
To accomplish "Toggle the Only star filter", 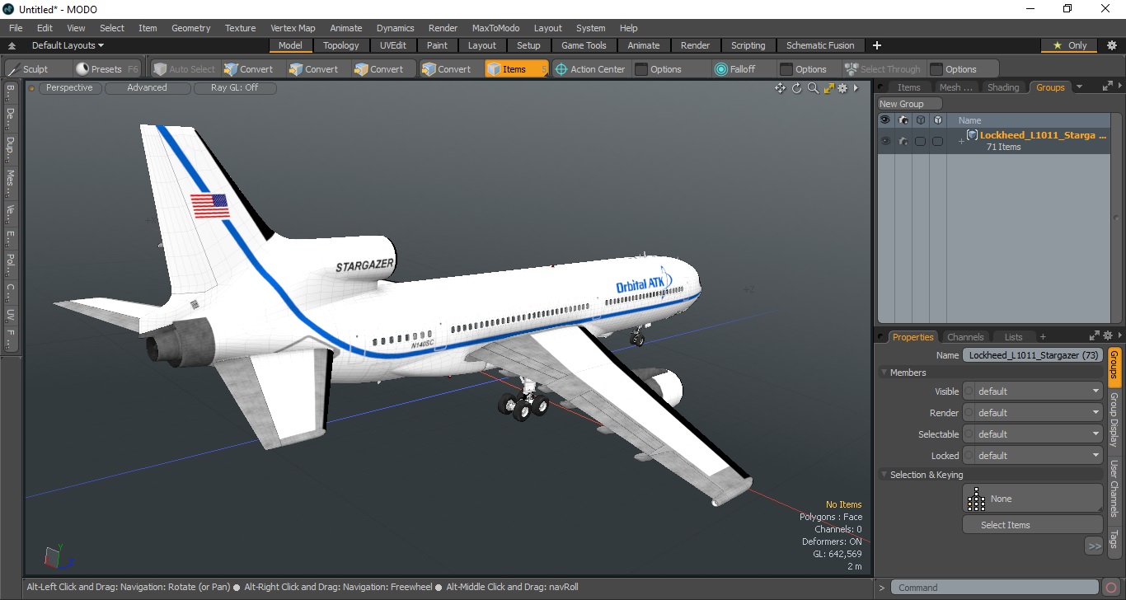I will point(1070,45).
